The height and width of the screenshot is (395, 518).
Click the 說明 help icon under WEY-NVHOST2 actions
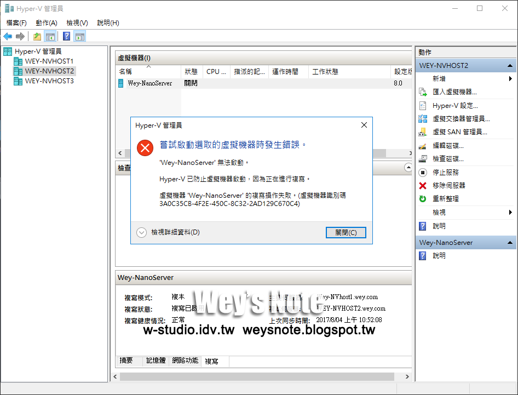click(x=423, y=226)
